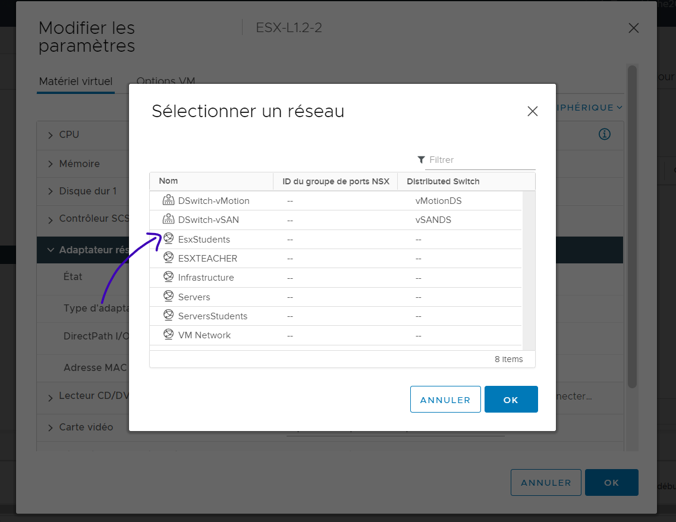The width and height of the screenshot is (676, 522).
Task: Select the ESXTEACHER network
Action: click(x=336, y=258)
